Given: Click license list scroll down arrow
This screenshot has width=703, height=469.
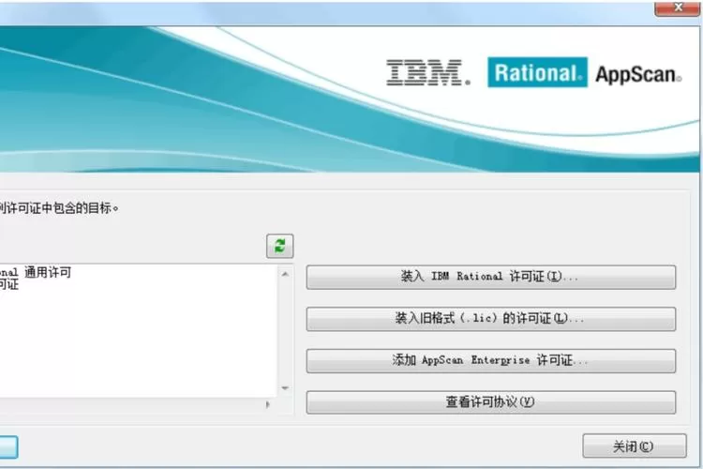Looking at the screenshot, I should pos(285,388).
